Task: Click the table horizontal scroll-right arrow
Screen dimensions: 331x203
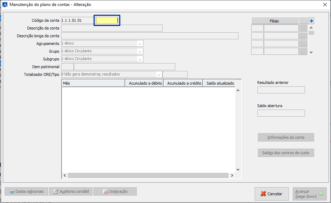Action: 232,175
